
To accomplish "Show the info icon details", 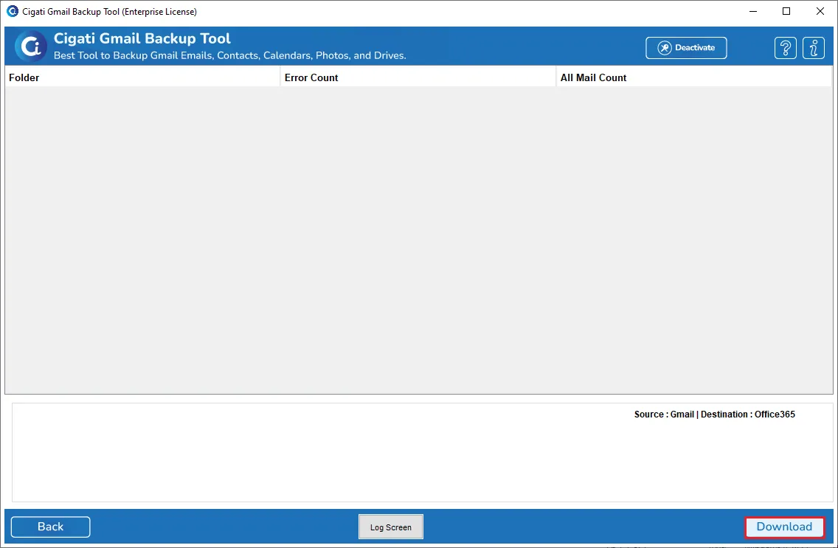I will coord(814,48).
